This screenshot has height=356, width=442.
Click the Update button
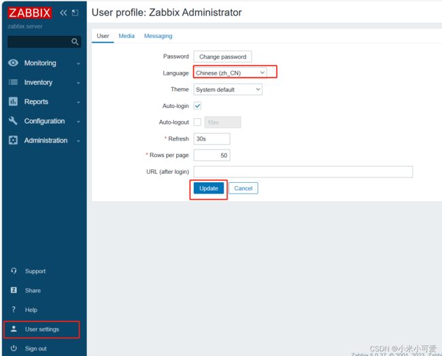209,188
